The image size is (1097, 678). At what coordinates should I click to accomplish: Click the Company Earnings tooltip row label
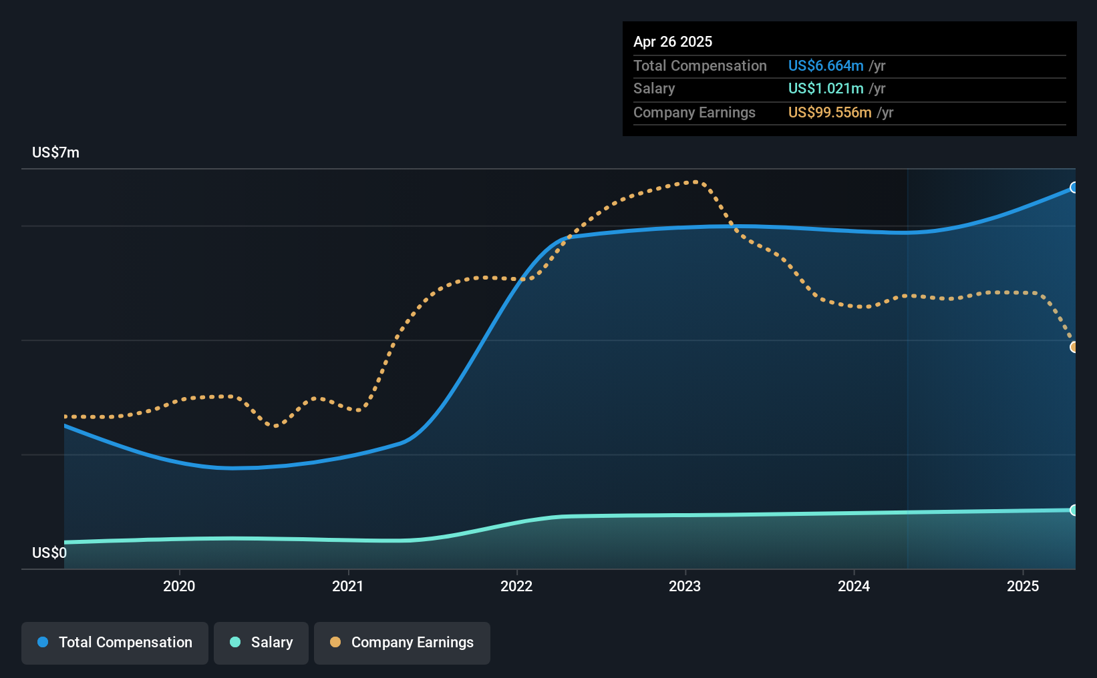tap(694, 112)
